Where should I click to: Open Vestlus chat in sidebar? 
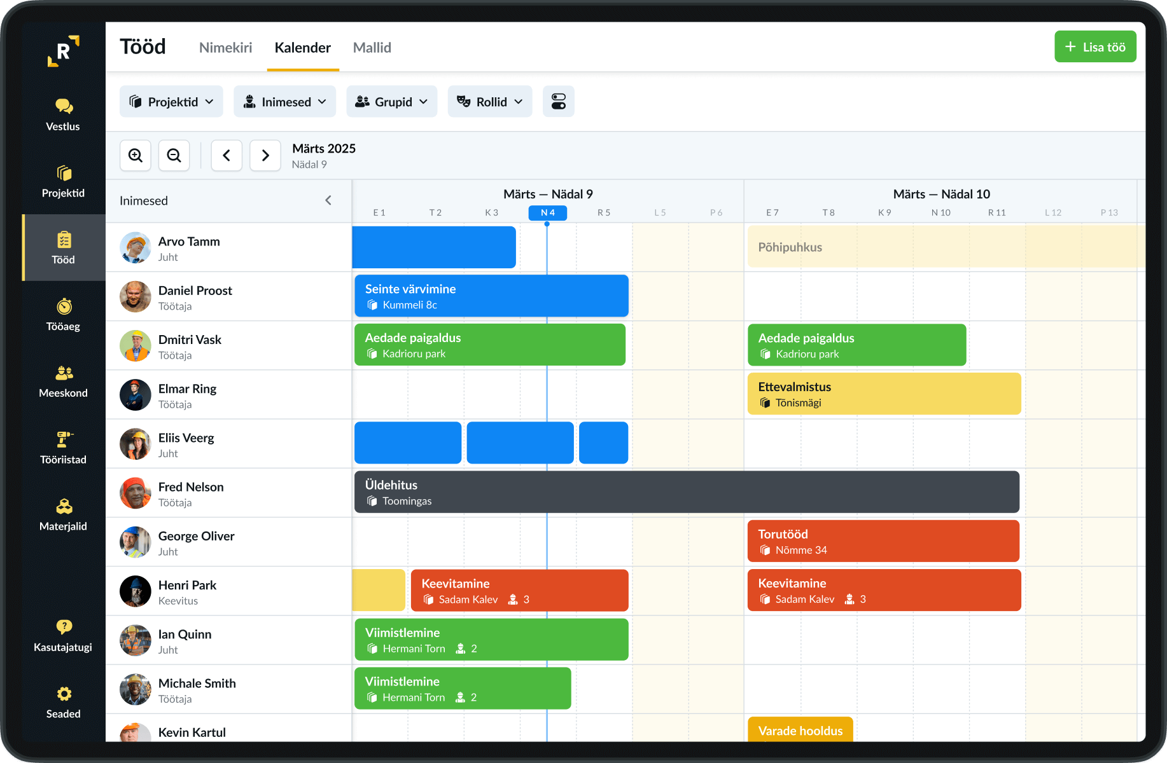point(63,115)
